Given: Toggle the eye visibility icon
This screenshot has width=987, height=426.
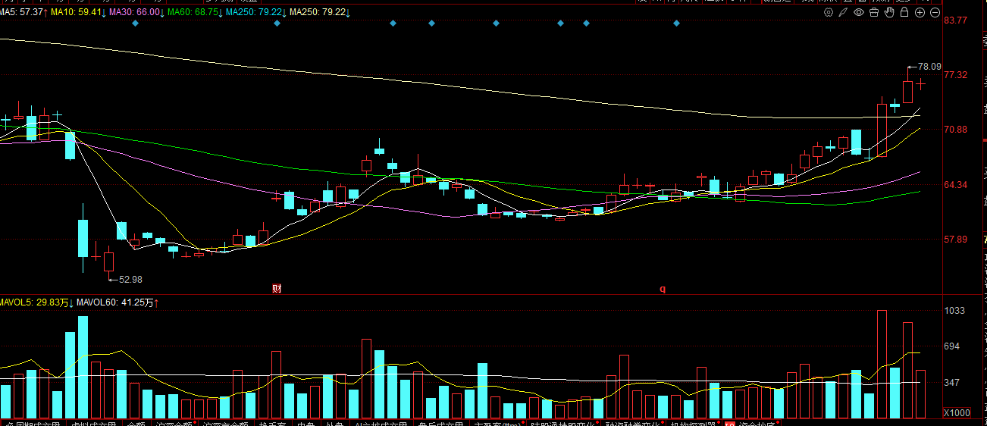Looking at the screenshot, I should click(x=859, y=12).
